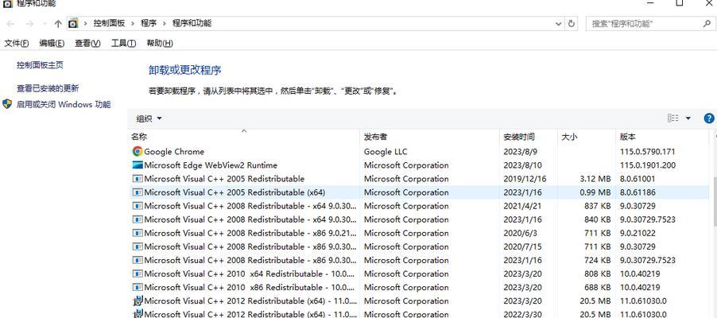Click the Microsoft Edge WebView2 Runtime icon
The width and height of the screenshot is (717, 318).
tap(138, 165)
